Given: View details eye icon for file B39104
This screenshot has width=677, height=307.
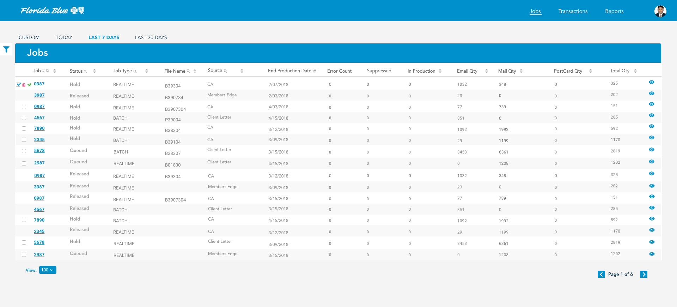Looking at the screenshot, I should (x=652, y=138).
